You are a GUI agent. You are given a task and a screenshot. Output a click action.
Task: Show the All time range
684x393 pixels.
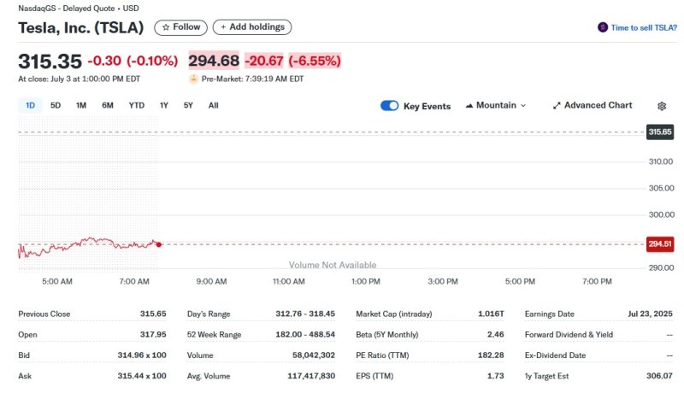(x=213, y=105)
